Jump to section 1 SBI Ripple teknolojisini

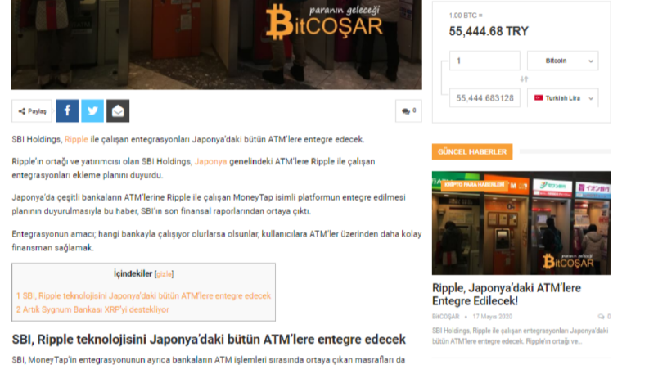[x=143, y=296]
